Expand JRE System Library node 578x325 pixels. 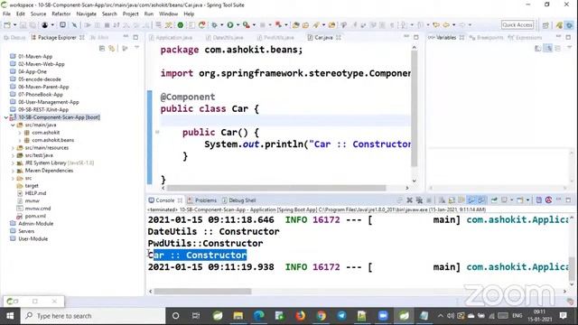click(x=13, y=162)
